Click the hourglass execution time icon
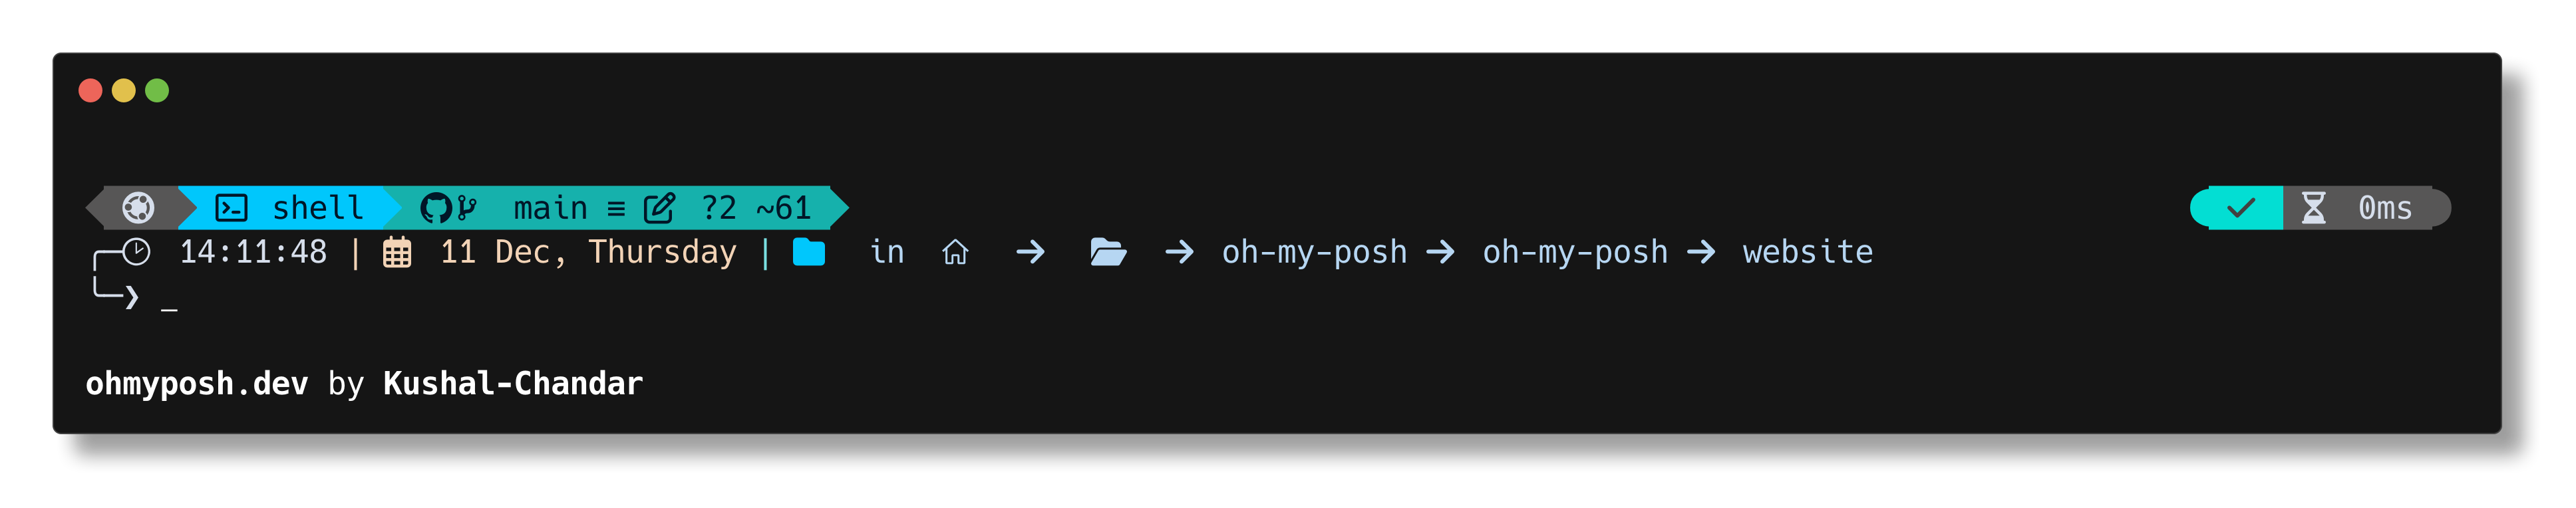The width and height of the screenshot is (2576, 508). pos(2313,208)
